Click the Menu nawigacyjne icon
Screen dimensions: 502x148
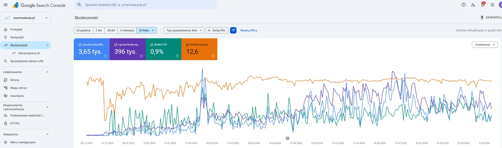pos(5,142)
